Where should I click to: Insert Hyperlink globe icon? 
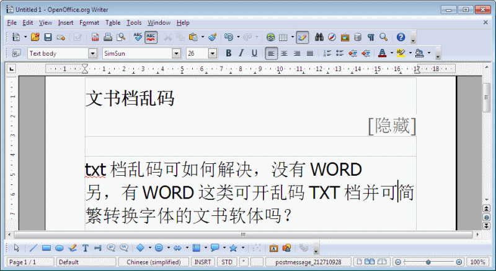270,37
